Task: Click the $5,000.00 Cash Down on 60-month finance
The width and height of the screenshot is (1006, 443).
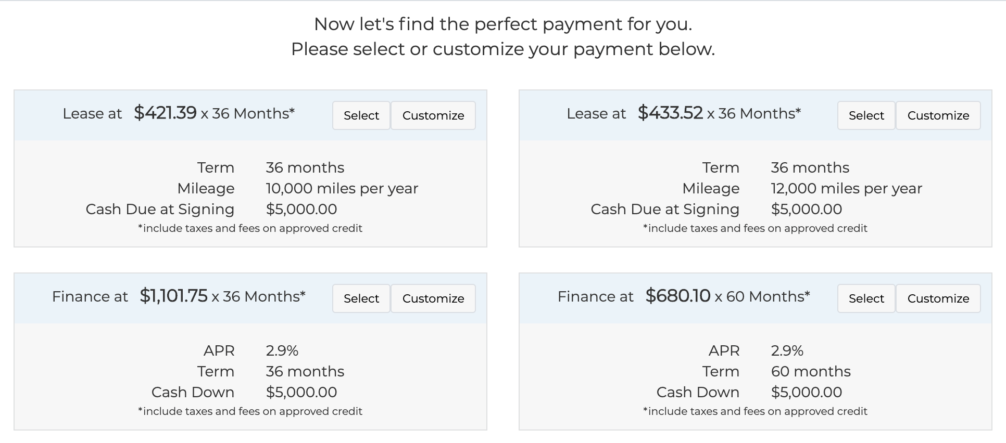Action: click(807, 392)
